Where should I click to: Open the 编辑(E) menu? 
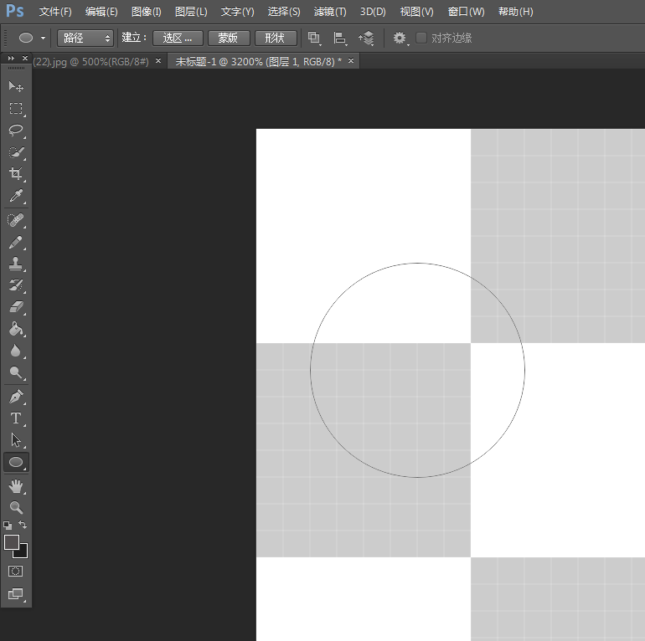tap(101, 12)
